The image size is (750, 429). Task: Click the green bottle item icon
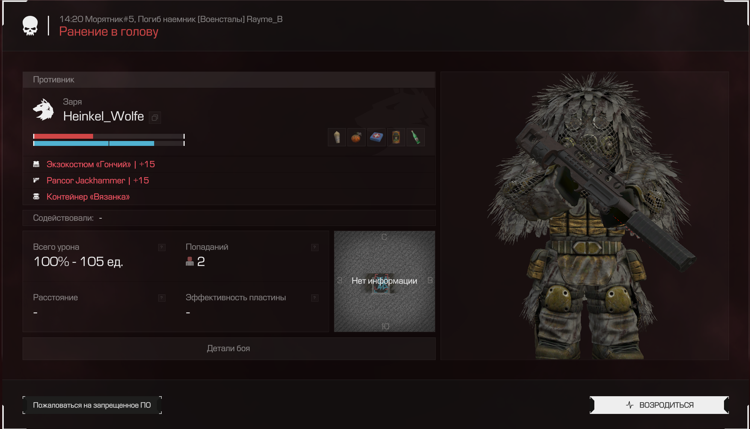click(x=415, y=137)
